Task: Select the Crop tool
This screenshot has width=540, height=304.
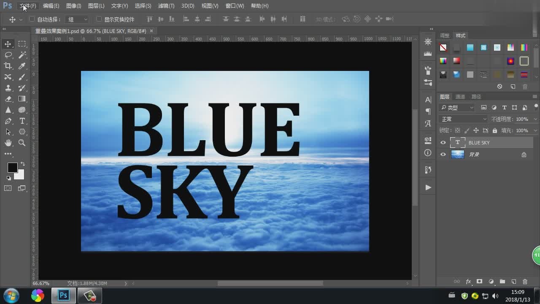Action: click(8, 66)
